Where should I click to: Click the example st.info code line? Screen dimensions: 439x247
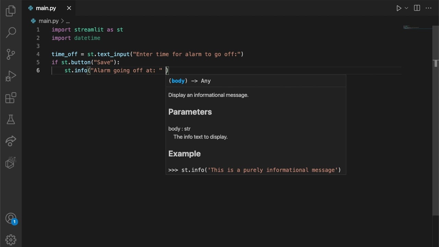tap(254, 170)
